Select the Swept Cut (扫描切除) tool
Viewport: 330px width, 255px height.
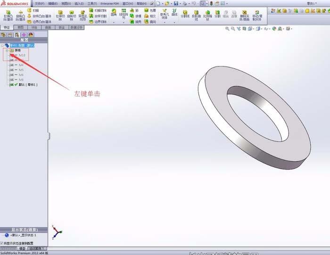(x=98, y=10)
